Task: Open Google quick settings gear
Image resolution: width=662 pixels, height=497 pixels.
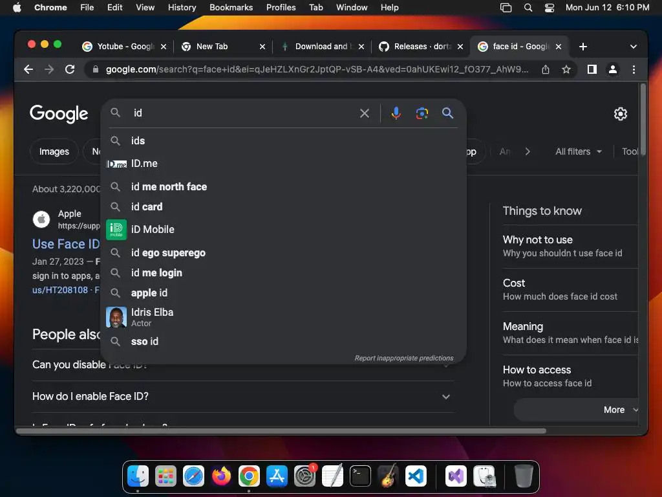Action: (620, 114)
